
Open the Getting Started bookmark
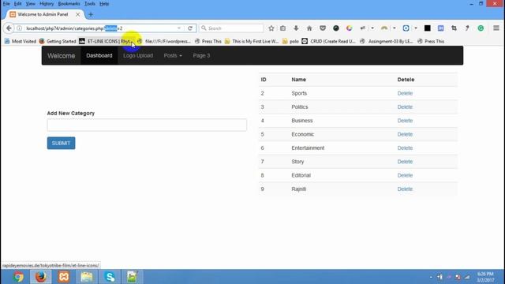[x=58, y=41]
